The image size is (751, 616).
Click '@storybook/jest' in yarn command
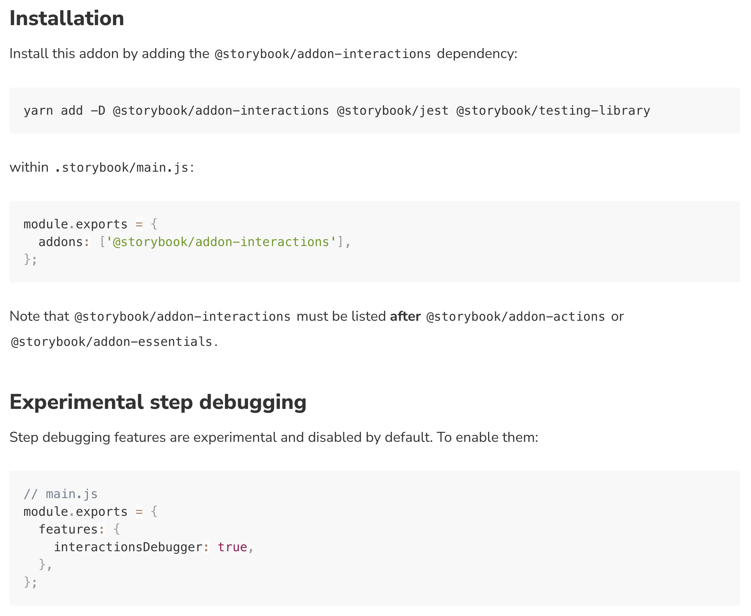click(x=393, y=111)
